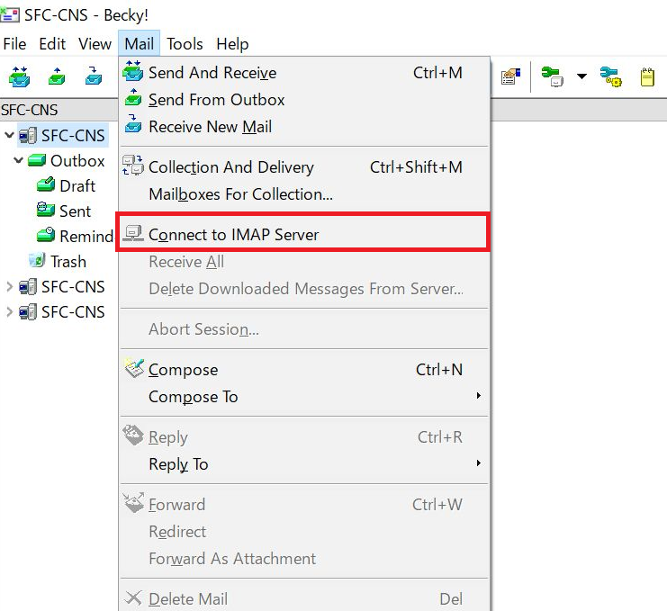Open dropdown arrow beside green mailbox icon

click(x=581, y=77)
